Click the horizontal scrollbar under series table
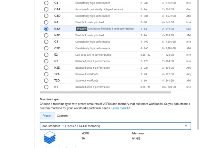210x148 pixels. click(x=105, y=92)
